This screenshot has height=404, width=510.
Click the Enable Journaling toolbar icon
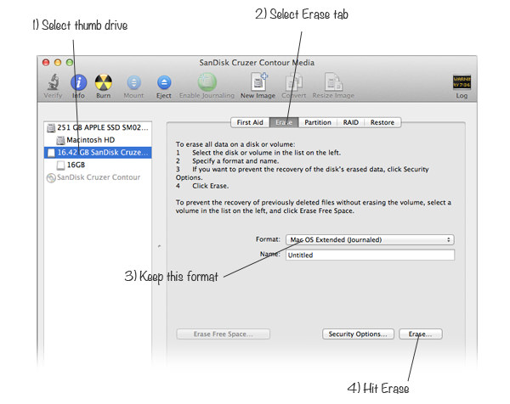207,81
